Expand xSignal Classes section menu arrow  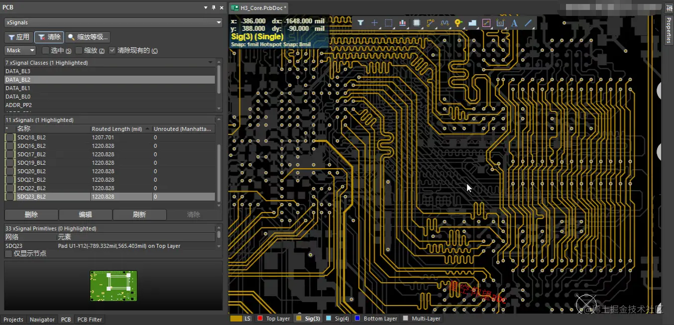click(x=211, y=63)
